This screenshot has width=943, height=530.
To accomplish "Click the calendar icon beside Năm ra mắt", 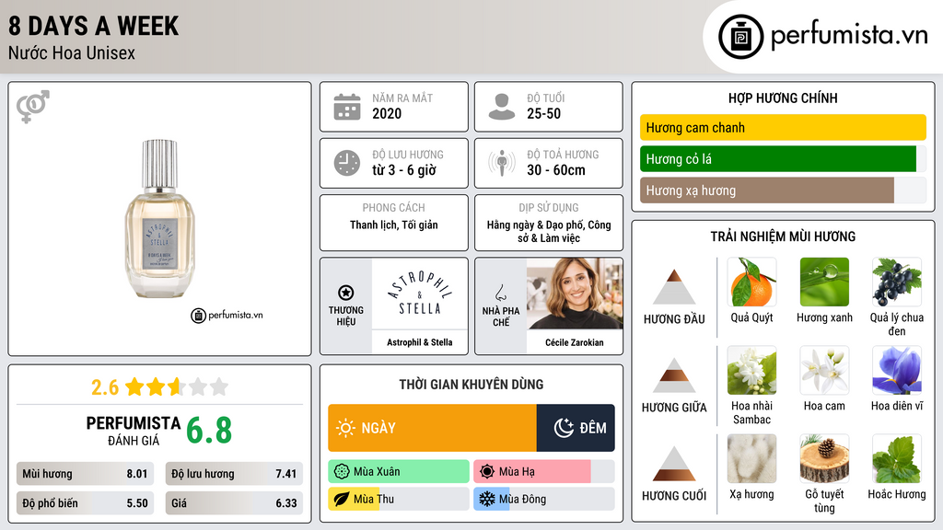I will point(347,107).
